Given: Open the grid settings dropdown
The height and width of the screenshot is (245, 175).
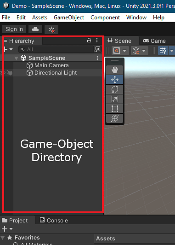Looking at the screenshot, I should pos(172,51).
